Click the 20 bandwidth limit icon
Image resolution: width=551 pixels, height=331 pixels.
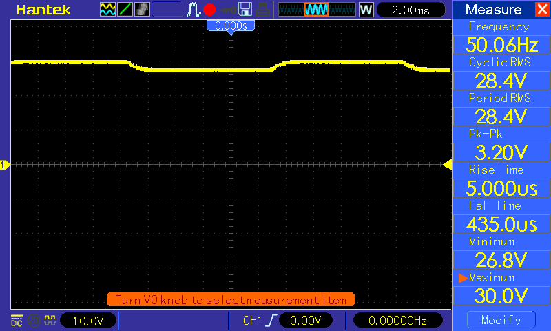(x=33, y=321)
